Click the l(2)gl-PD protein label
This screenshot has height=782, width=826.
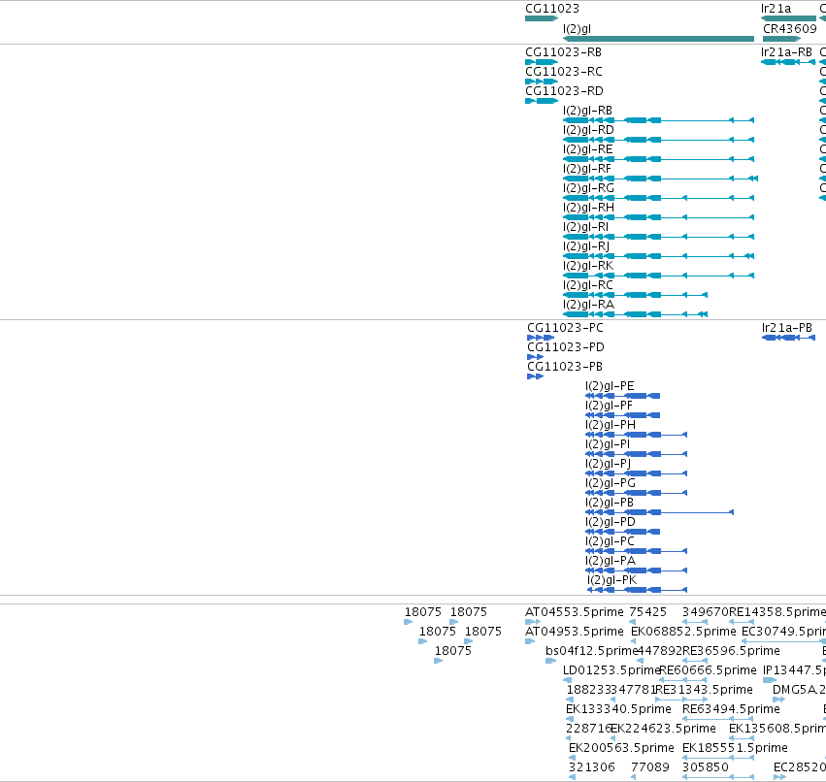tap(610, 522)
